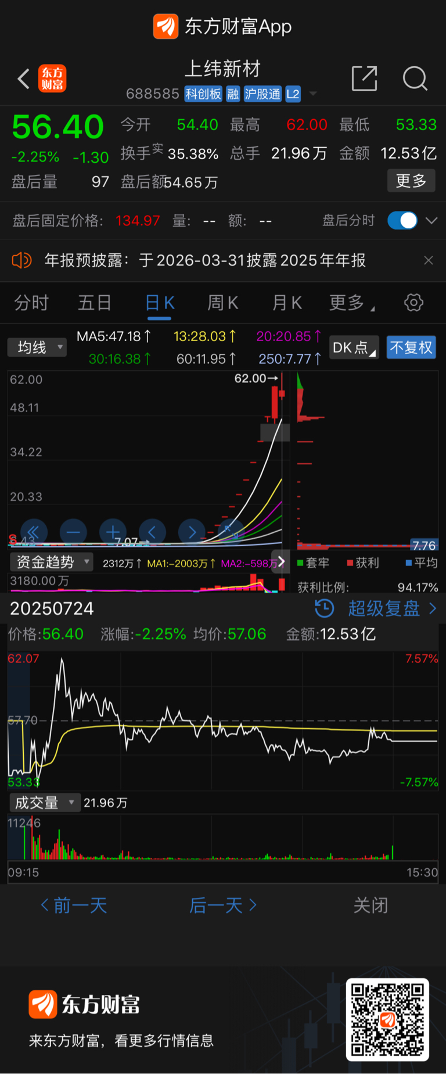The height and width of the screenshot is (1074, 446).
Task: Open the 超级复盘 link
Action: click(383, 608)
